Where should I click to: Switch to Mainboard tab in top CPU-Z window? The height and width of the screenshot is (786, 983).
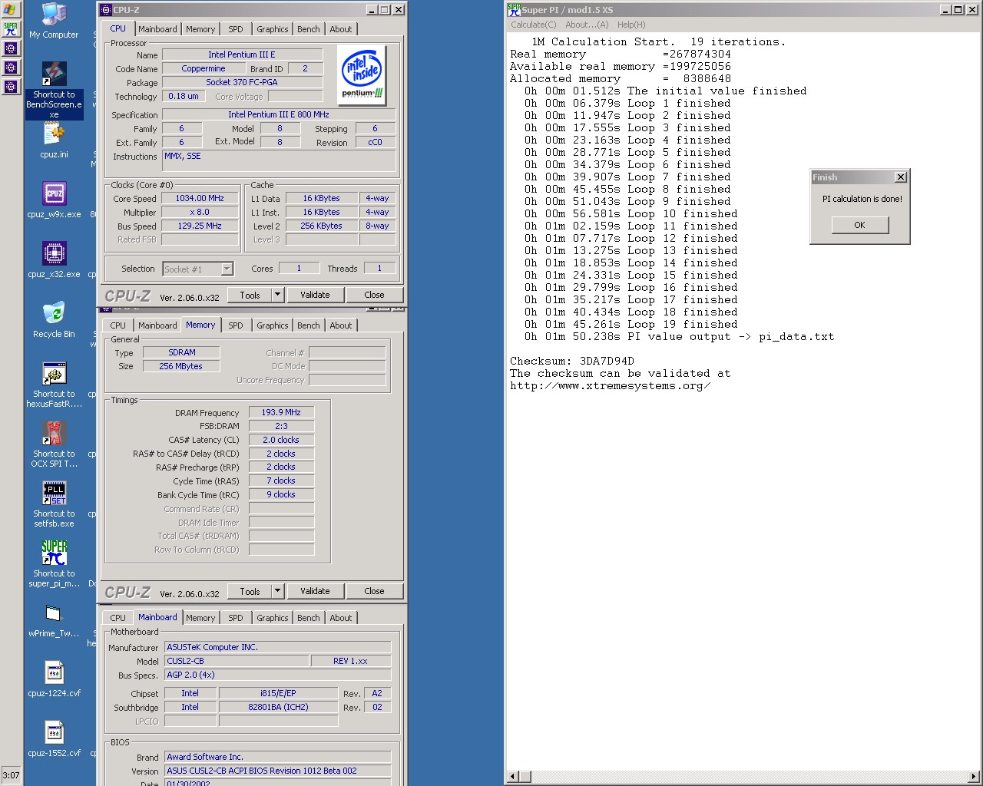[x=157, y=29]
